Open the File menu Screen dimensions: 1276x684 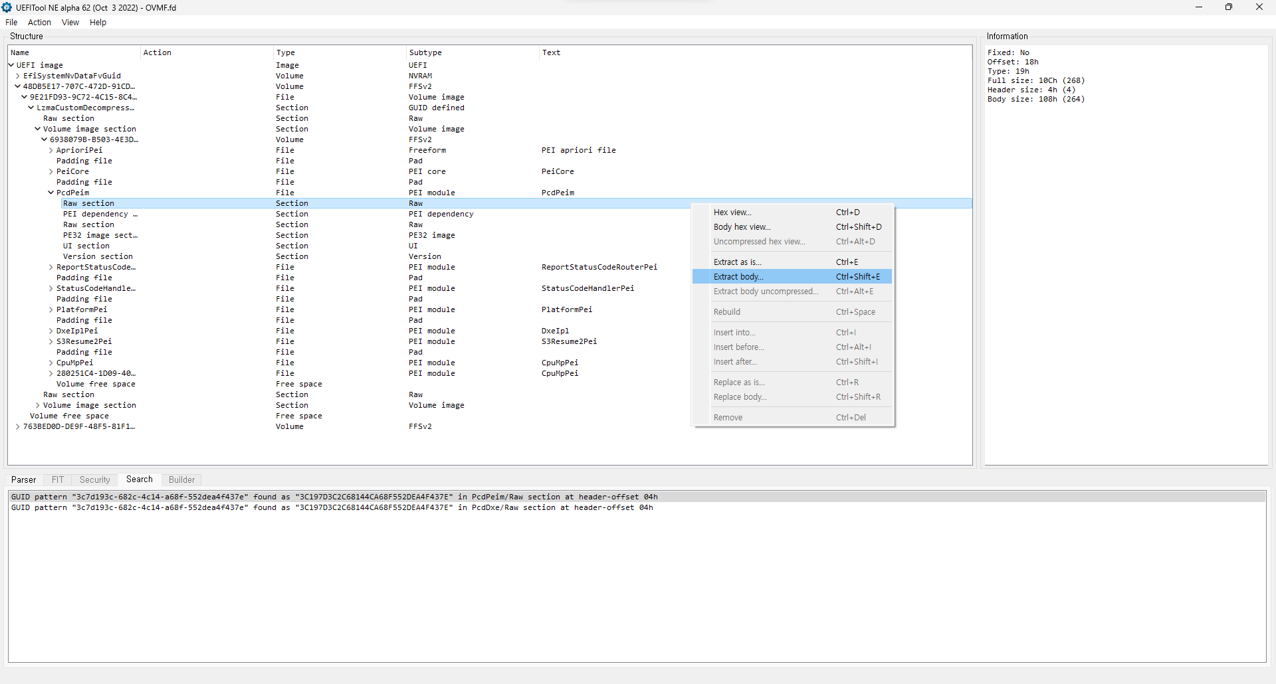click(x=11, y=23)
